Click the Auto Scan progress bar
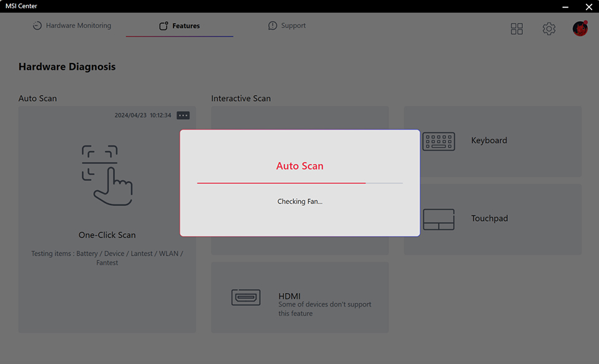The width and height of the screenshot is (599, 364). pos(300,183)
